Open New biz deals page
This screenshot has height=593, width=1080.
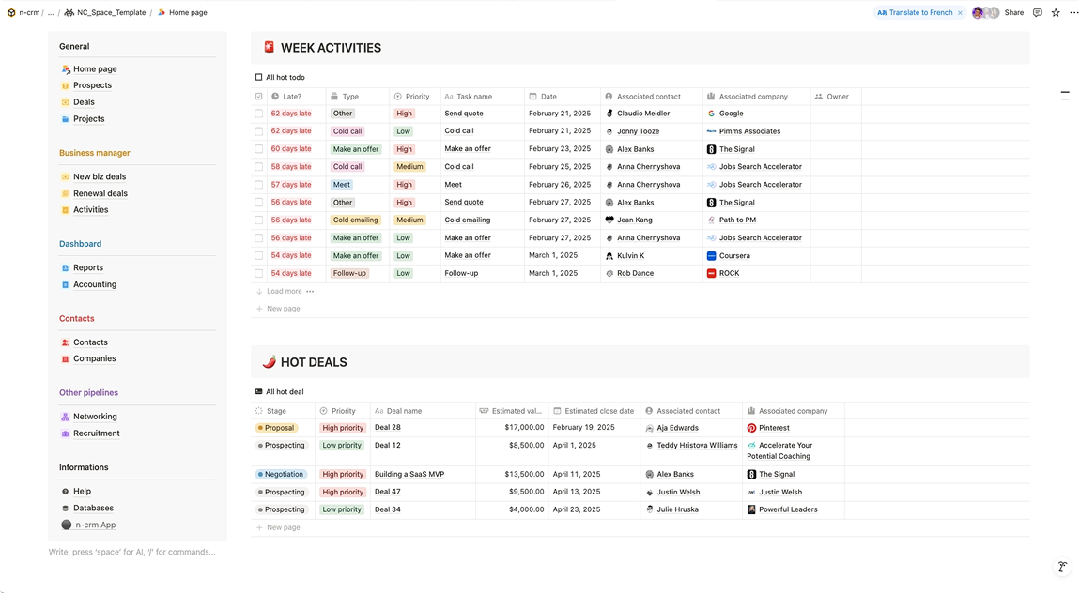[100, 176]
